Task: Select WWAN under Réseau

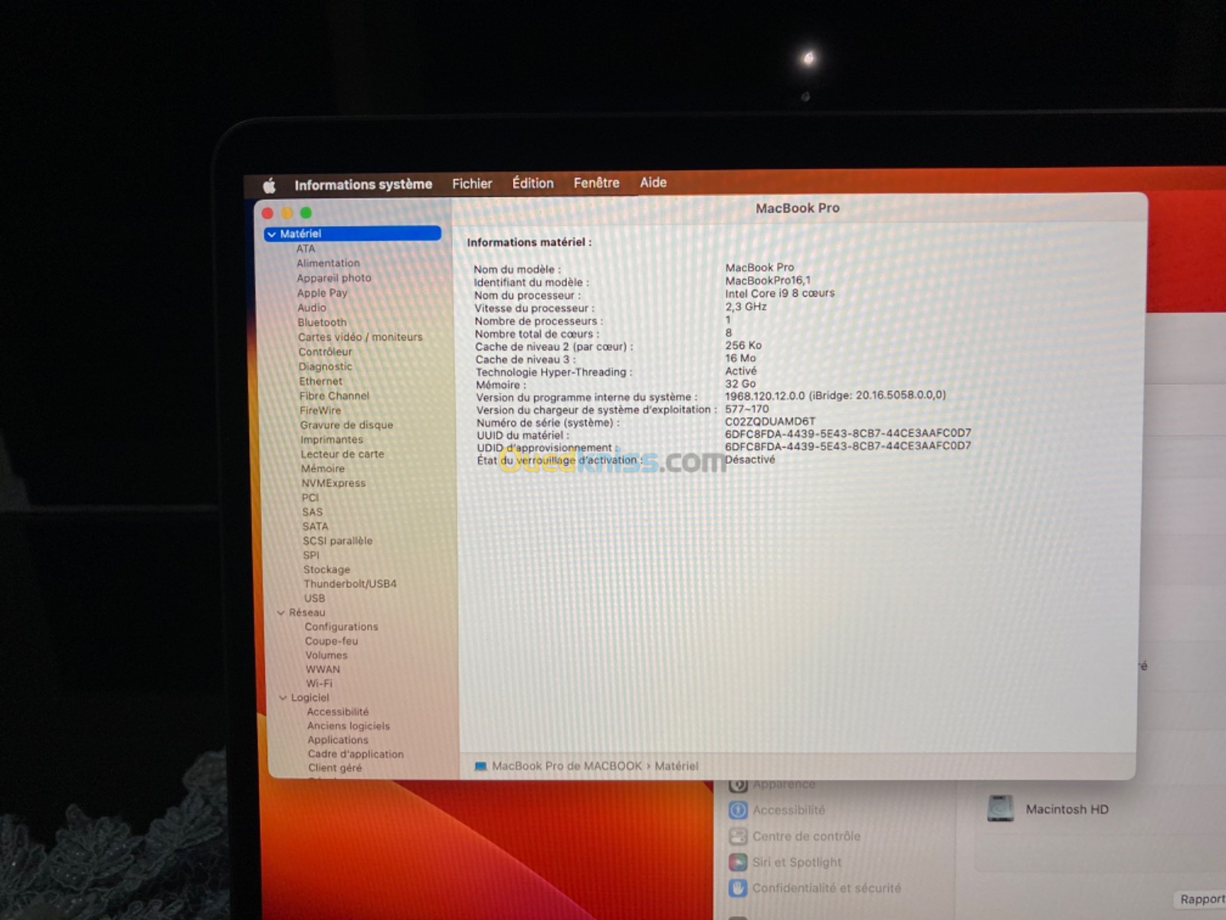Action: pyautogui.click(x=323, y=669)
